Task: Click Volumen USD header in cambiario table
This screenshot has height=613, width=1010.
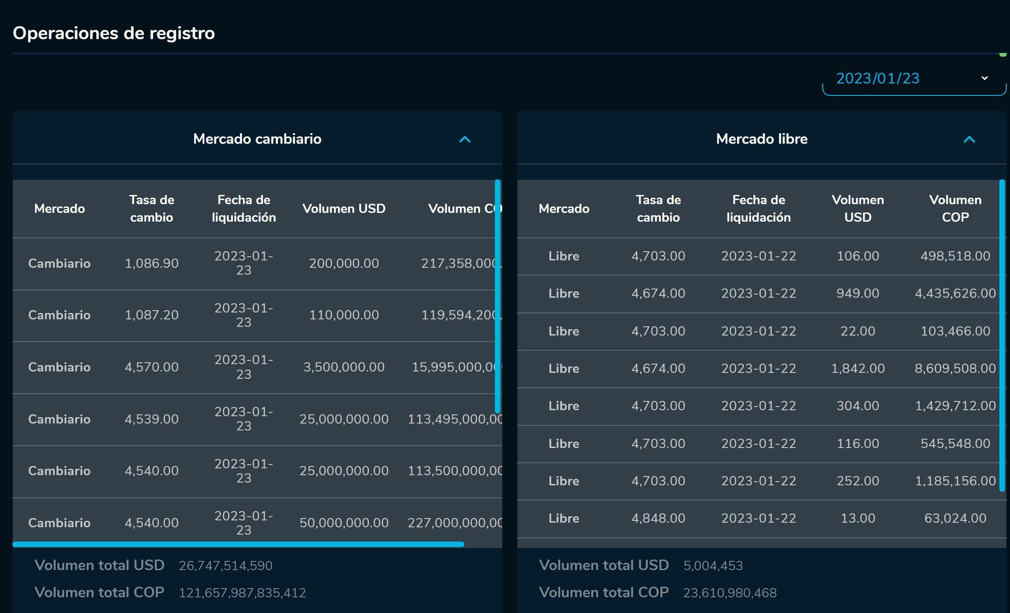Action: point(344,208)
